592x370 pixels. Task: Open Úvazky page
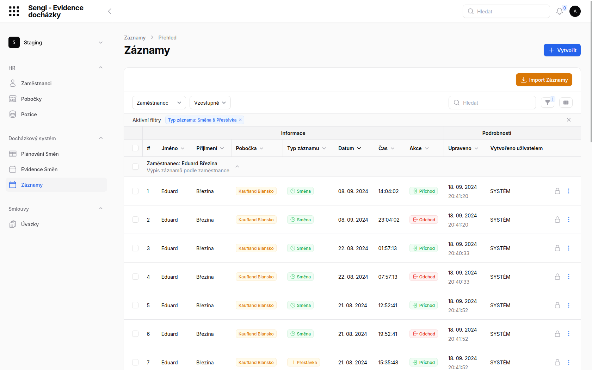[56, 224]
